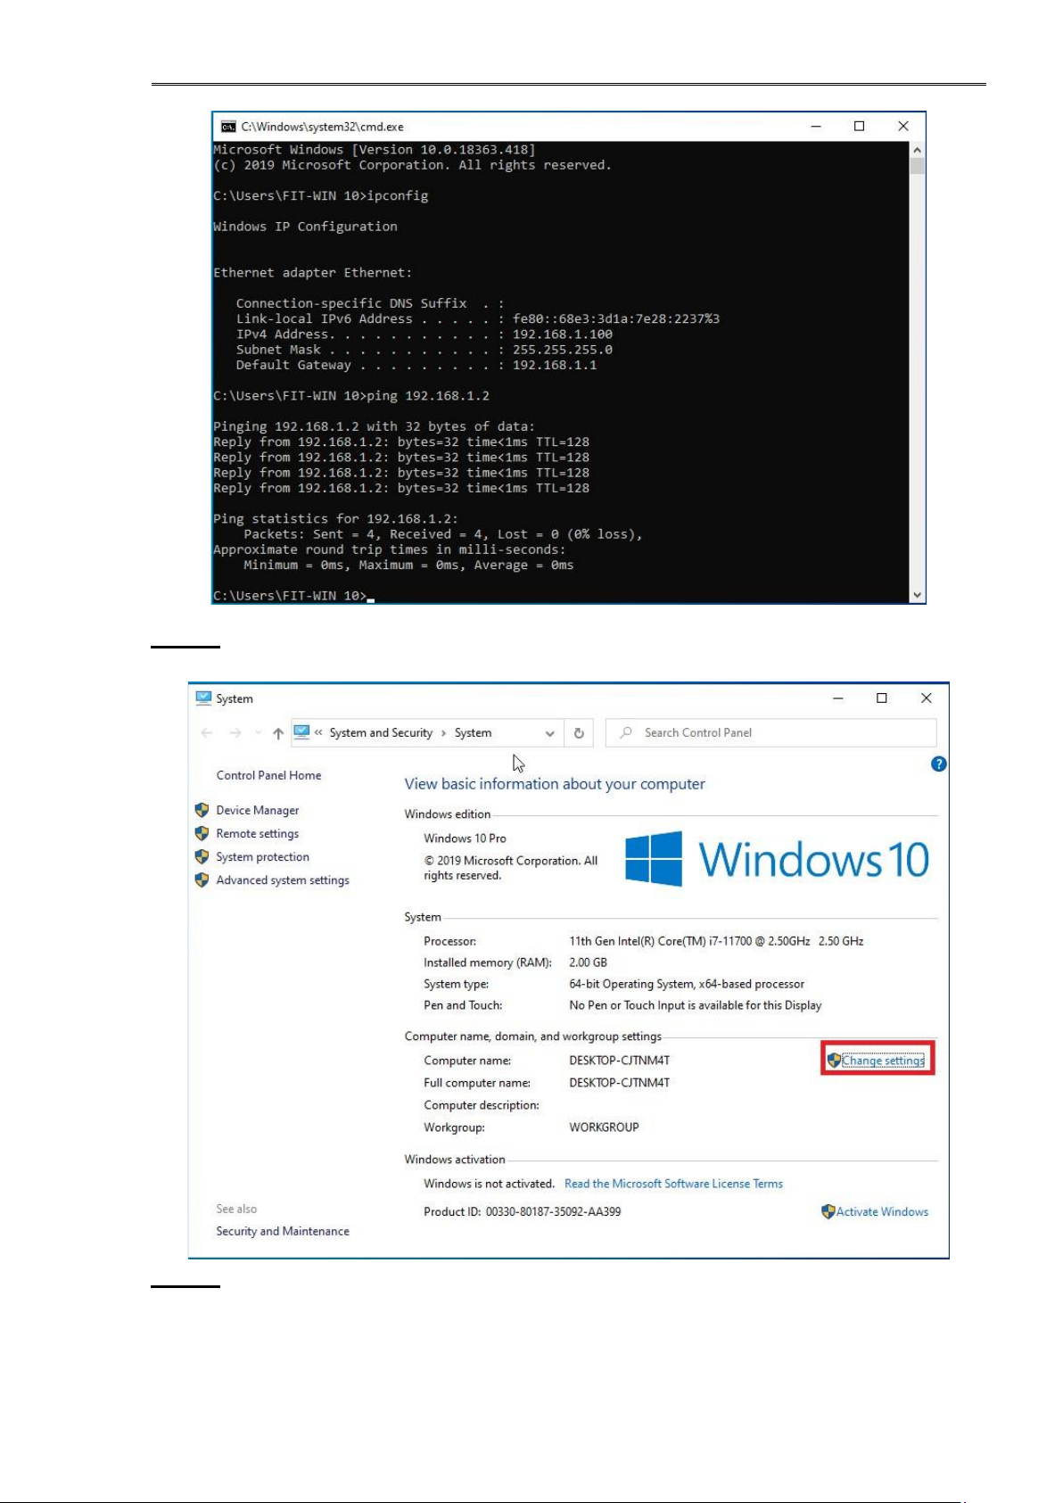Click the Search Control Panel field
This screenshot has height=1503, width=1063.
pyautogui.click(x=771, y=732)
